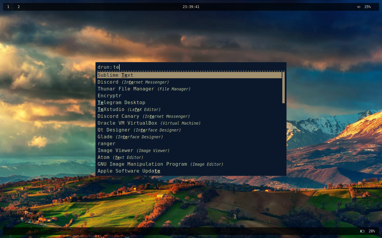Open Image Viewer entry

tap(190, 151)
